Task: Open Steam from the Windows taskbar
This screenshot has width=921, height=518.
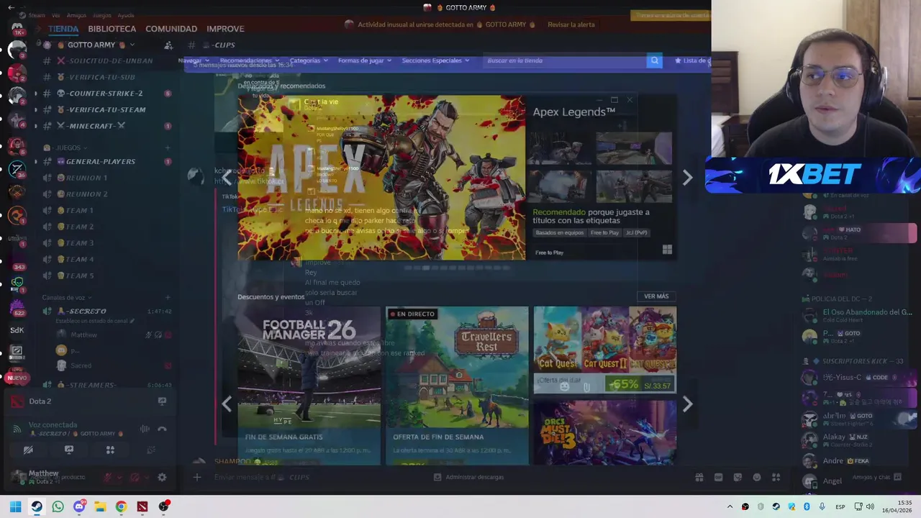Action: [x=37, y=506]
